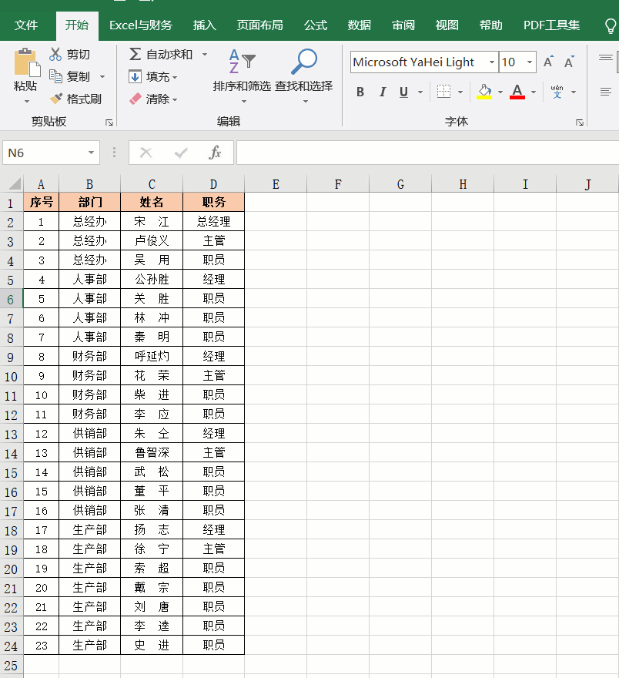The height and width of the screenshot is (678, 619).
Task: Switch to the Page Layout (页面布局) tab
Action: (x=259, y=25)
